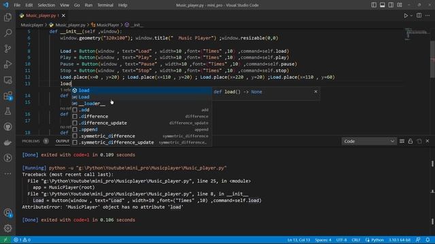Change CRLF end of line sequence

[x=355, y=240]
